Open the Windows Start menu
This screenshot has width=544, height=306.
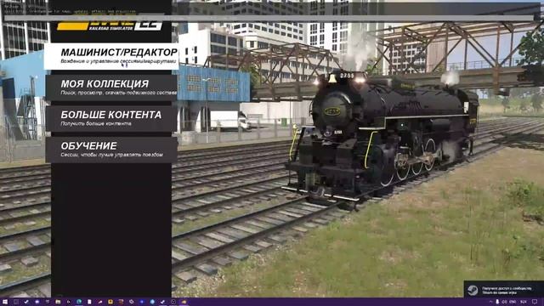point(5,302)
